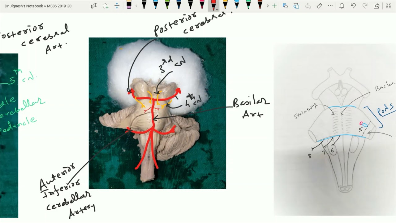Screen dimensions: 396x223
Task: Choose the orange pen
Action: pyautogui.click(x=225, y=5)
